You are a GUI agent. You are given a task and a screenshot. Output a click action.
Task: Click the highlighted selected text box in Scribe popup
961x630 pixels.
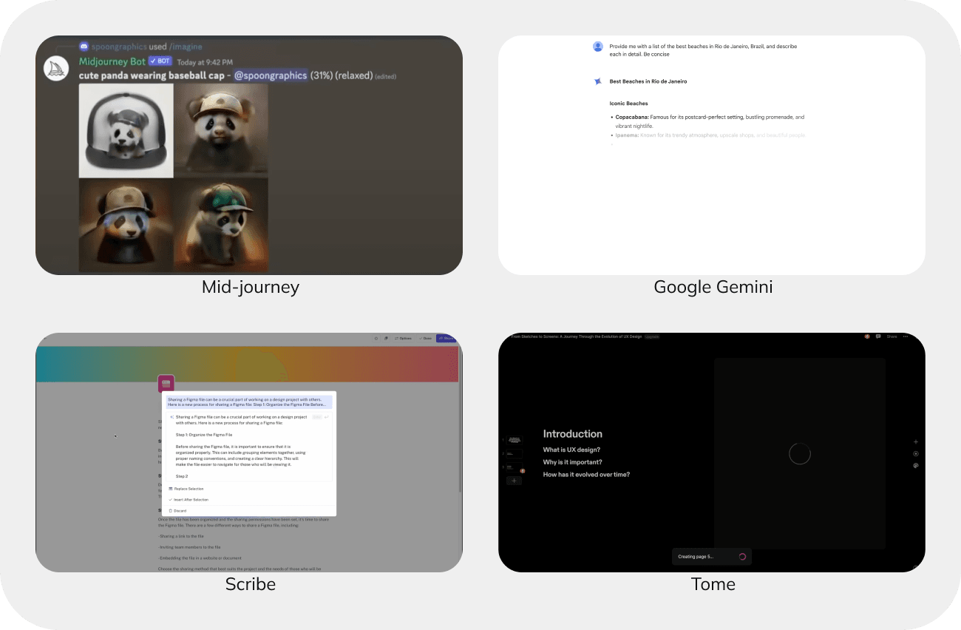click(249, 402)
